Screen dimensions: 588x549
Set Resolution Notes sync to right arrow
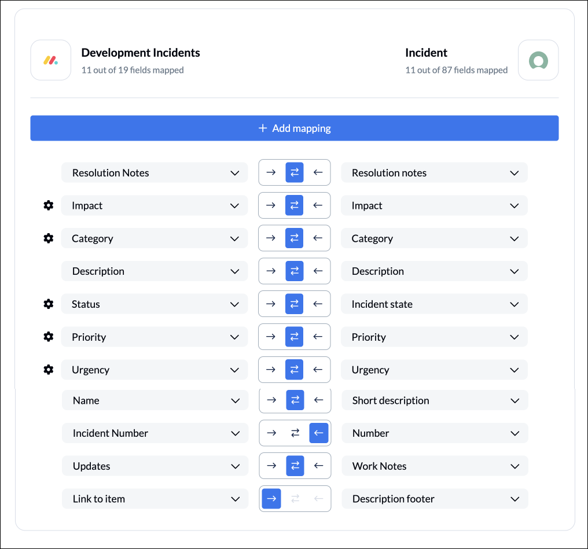(271, 172)
